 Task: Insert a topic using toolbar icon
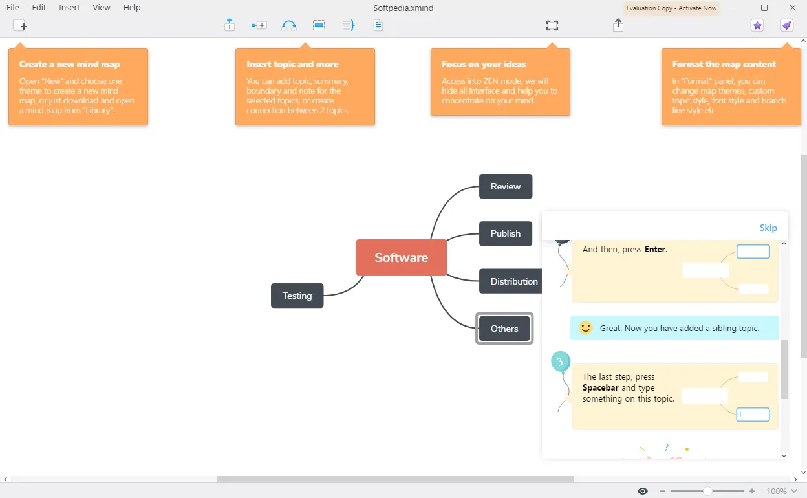tap(229, 25)
